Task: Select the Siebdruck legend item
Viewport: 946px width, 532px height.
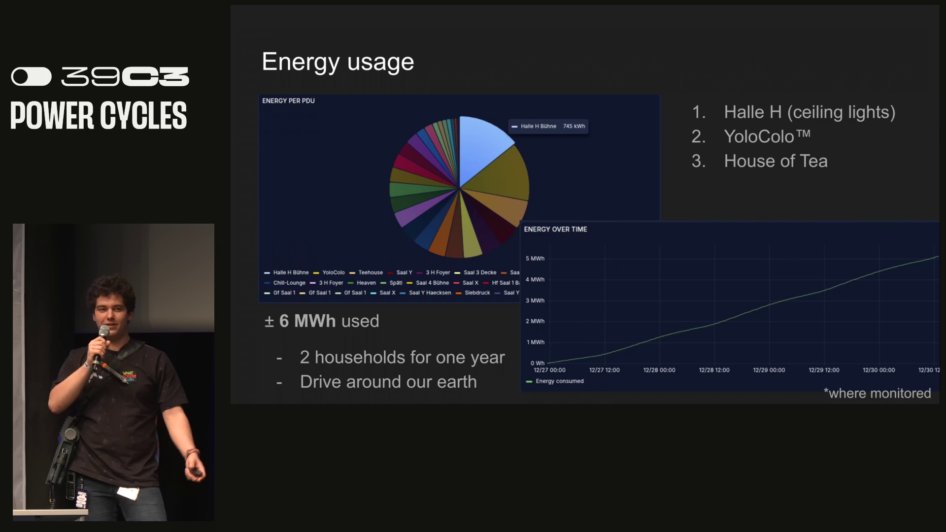Action: coord(476,293)
